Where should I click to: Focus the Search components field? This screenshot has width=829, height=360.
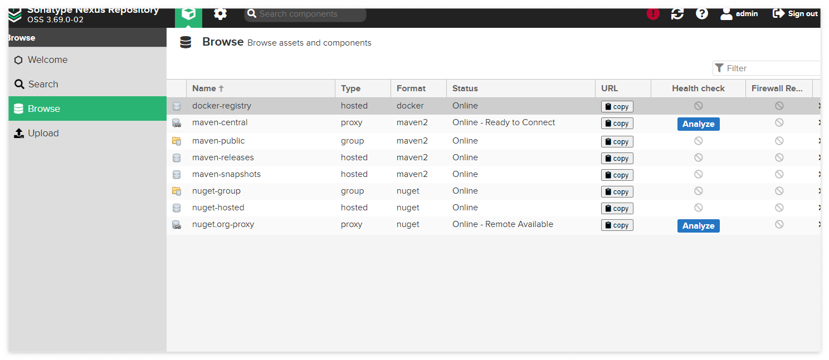click(x=305, y=14)
